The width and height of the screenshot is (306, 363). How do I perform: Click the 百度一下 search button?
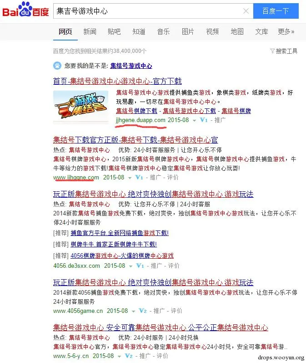click(276, 11)
